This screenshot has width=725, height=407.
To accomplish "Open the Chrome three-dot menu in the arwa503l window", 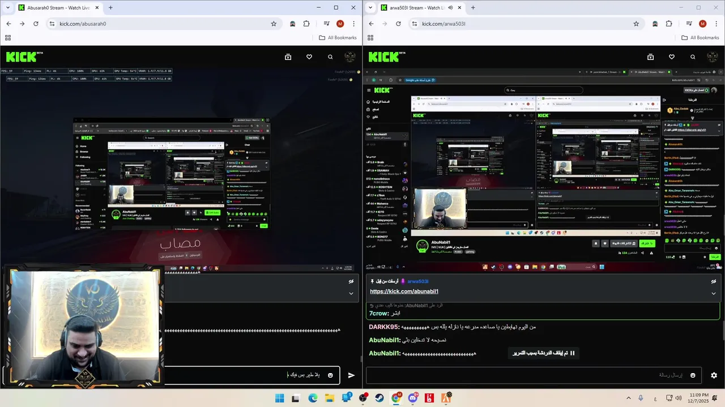I will (717, 24).
